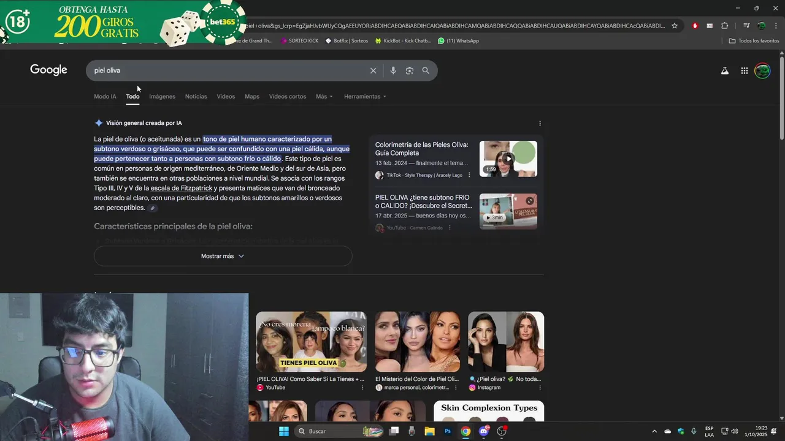Click the source link chip after 'son perceptibles'
Viewport: 785px width, 441px height.
(x=153, y=208)
